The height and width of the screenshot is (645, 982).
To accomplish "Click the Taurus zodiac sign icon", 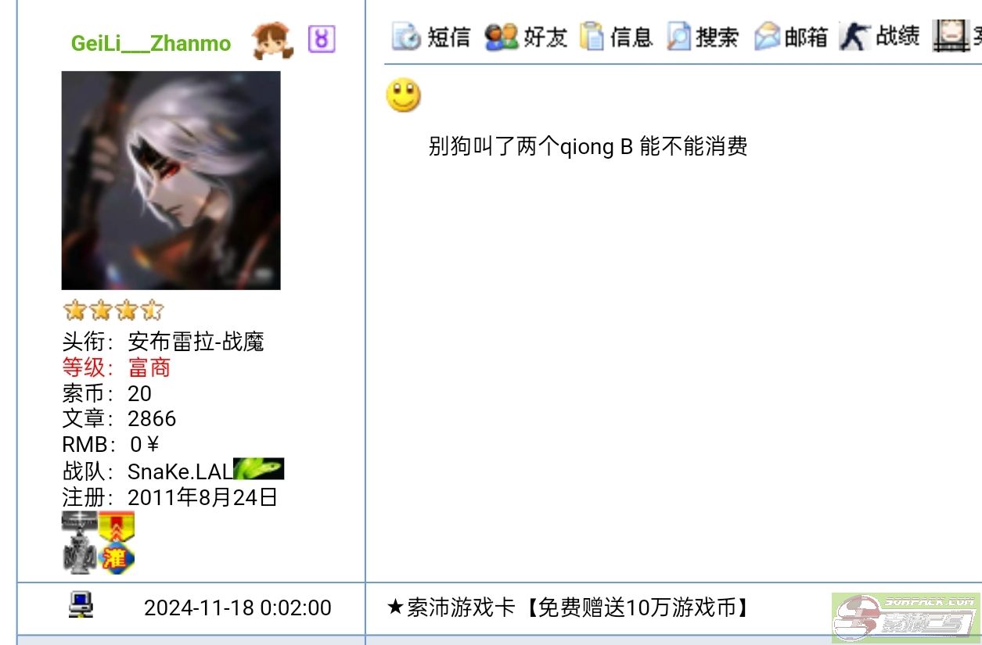I will coord(322,38).
